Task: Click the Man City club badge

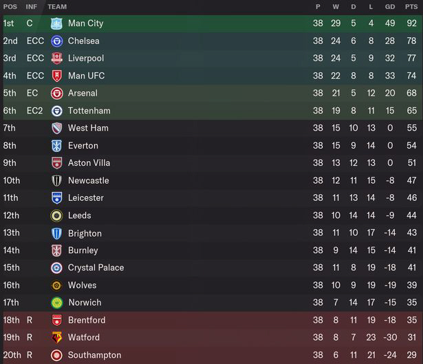Action: click(56, 23)
